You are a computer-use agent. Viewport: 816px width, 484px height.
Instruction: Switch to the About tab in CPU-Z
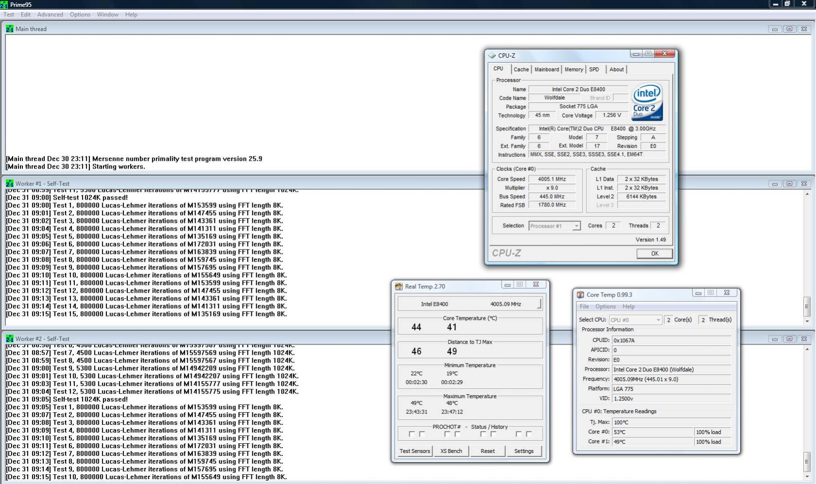[x=616, y=69]
